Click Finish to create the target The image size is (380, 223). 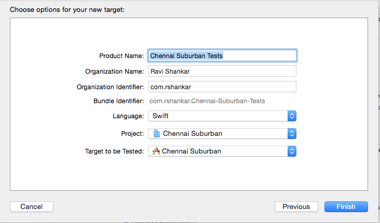[x=346, y=206]
